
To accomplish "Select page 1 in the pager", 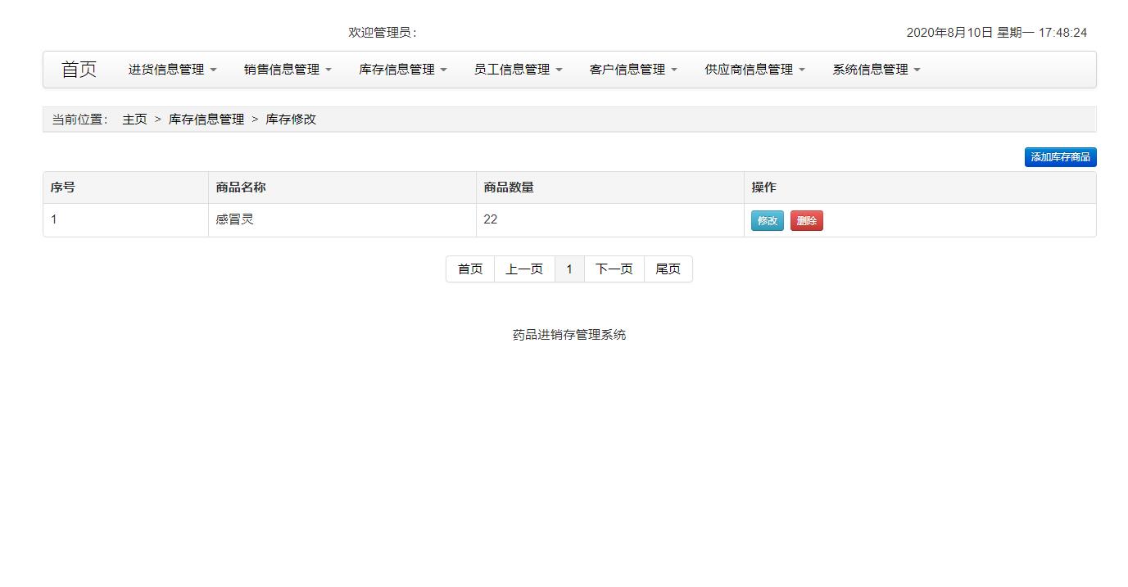I will pyautogui.click(x=569, y=269).
